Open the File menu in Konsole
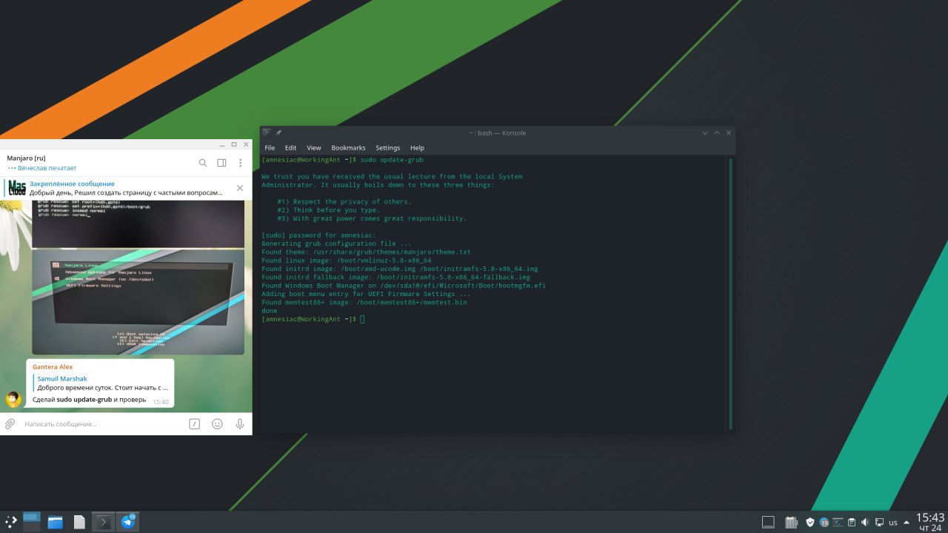The height and width of the screenshot is (533, 948). pyautogui.click(x=270, y=147)
